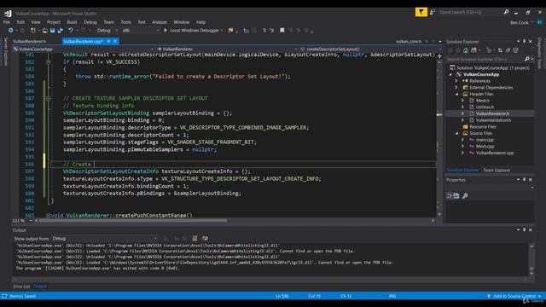Open the x86 platform dropdown
Viewport: 546px width, 307px height.
(141, 31)
